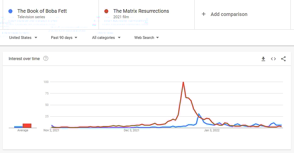Edit The Matrix Resurrections search term
294x153 pixels.
click(141, 11)
